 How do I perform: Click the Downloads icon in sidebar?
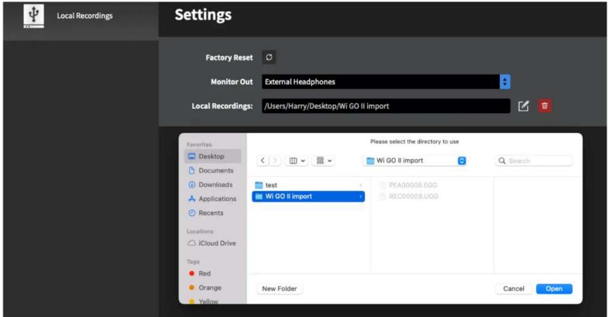point(192,184)
